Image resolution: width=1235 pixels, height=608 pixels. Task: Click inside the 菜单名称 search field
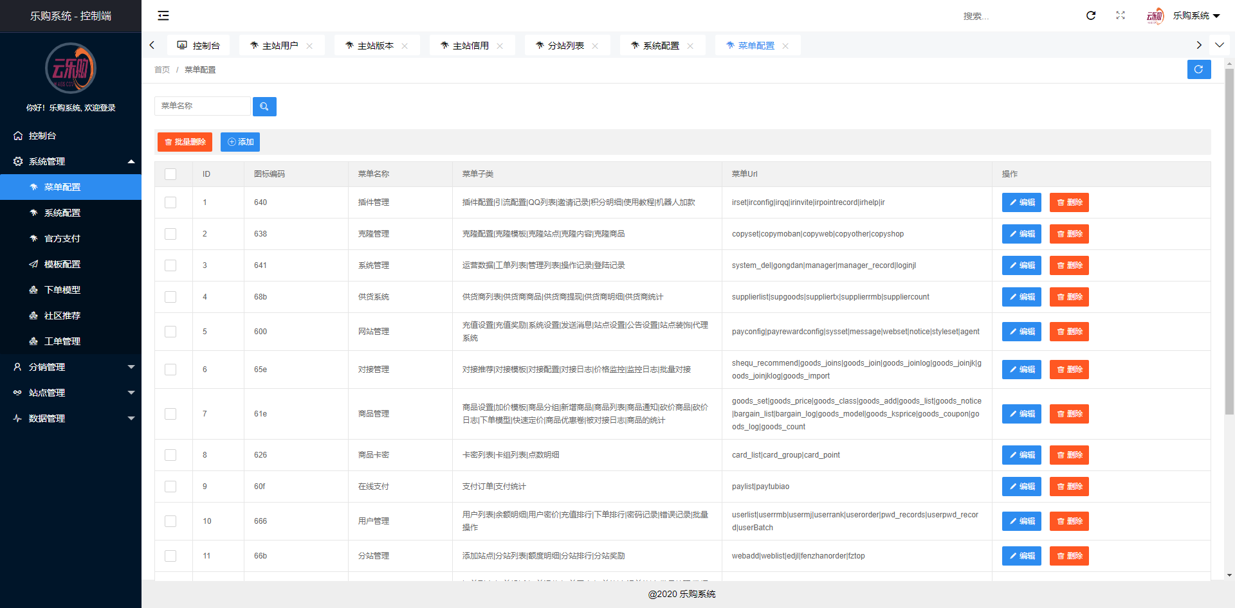pos(203,105)
